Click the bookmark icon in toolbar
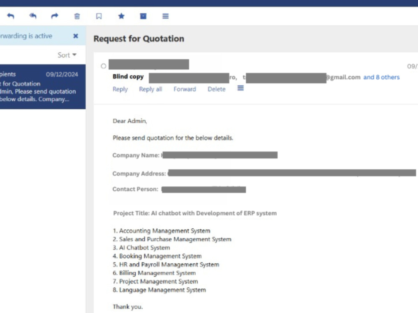The image size is (418, 313). 99,16
